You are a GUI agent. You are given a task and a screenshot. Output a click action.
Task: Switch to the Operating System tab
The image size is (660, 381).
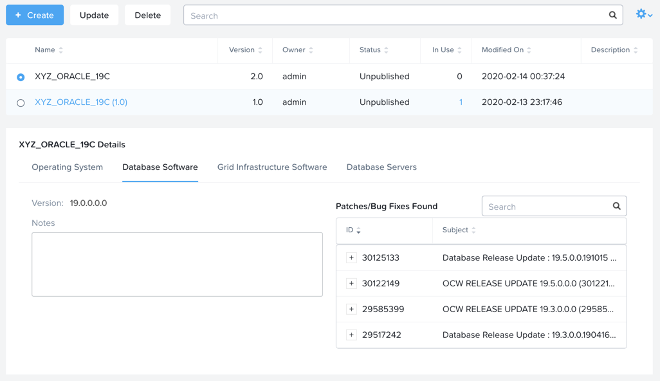point(68,167)
